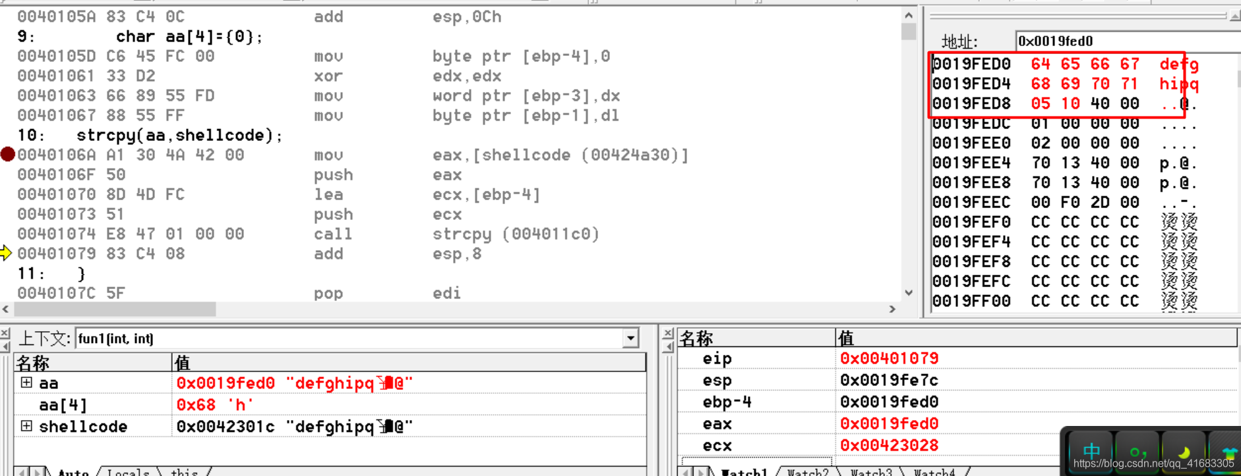
Task: Expand the aa variable tree node
Action: [x=26, y=382]
